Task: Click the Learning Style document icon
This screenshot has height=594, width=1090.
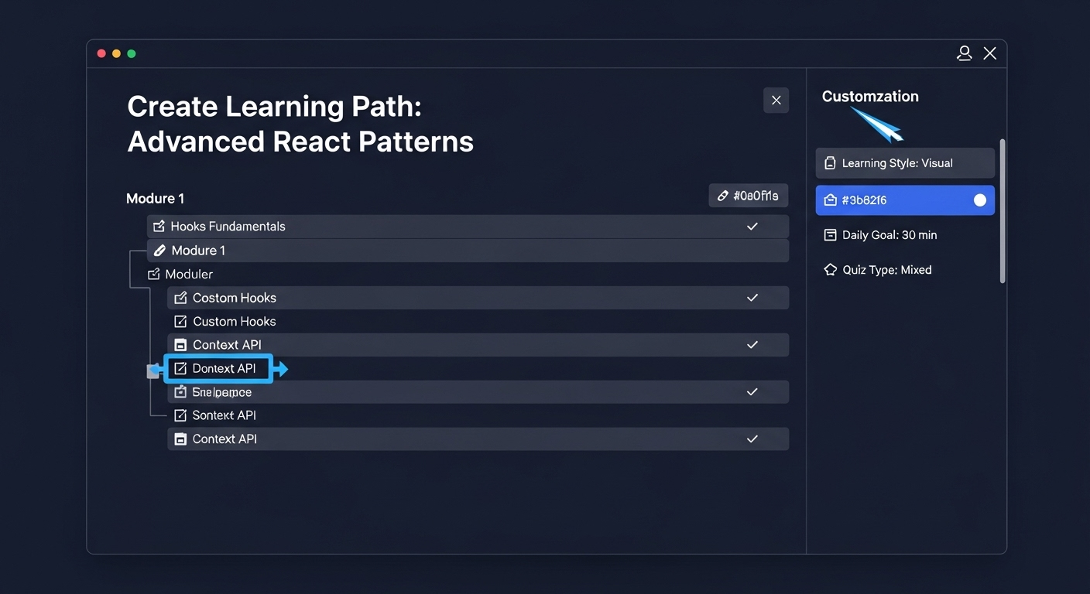Action: coord(830,163)
